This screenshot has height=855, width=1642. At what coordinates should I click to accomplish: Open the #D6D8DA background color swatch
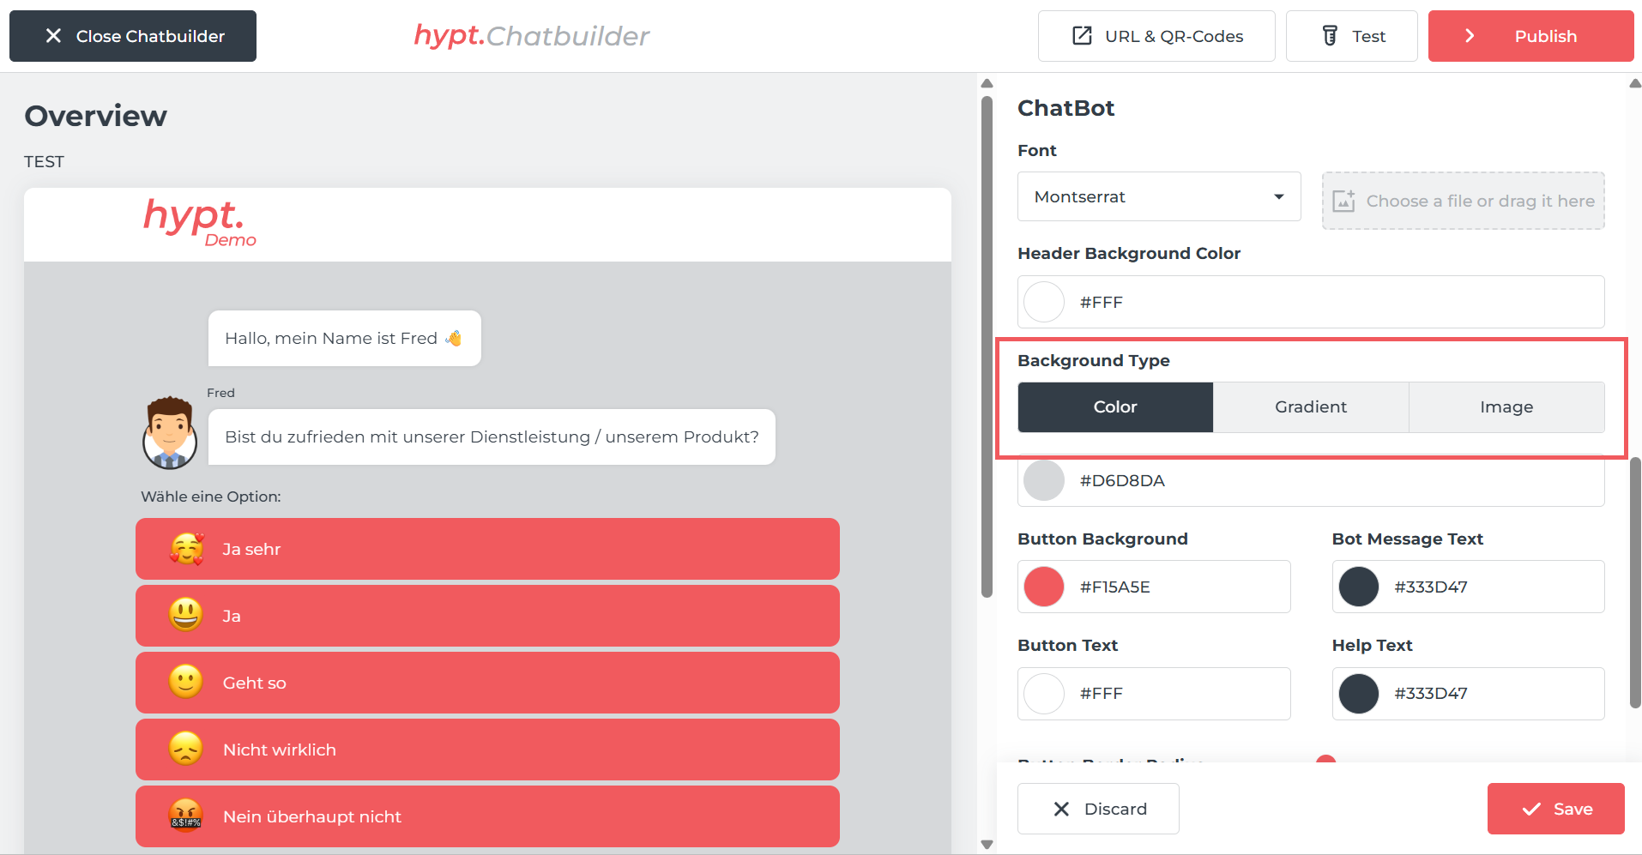pyautogui.click(x=1044, y=480)
